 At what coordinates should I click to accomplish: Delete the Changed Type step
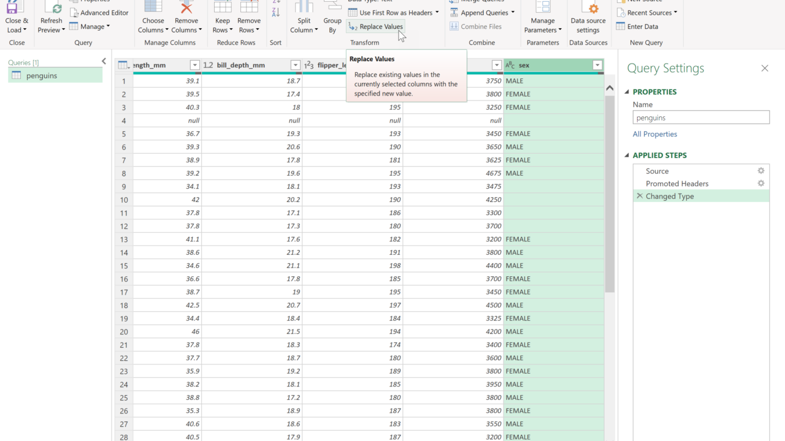tap(640, 196)
